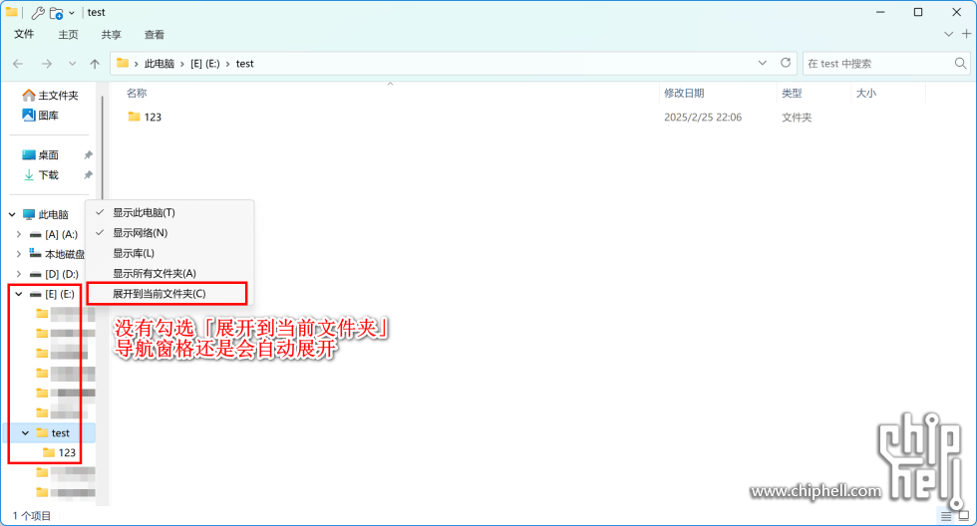Go back with the left arrow
The image size is (977, 526).
tap(18, 64)
